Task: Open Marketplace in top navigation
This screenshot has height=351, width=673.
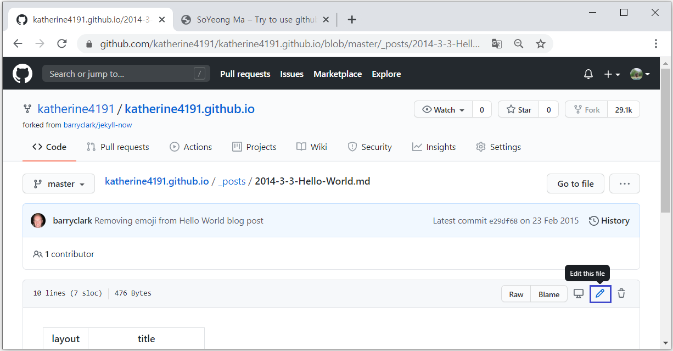Action: (x=338, y=74)
